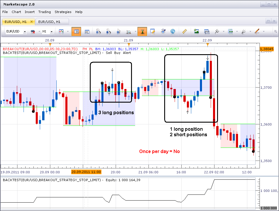The image size is (279, 211).
Task: Select the ruler measure tool
Action: point(185,31)
